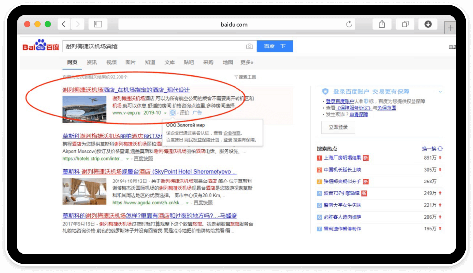This screenshot has height=273, width=473.
Task: Open the 《保障服务协议》 link
Action: pos(353,108)
